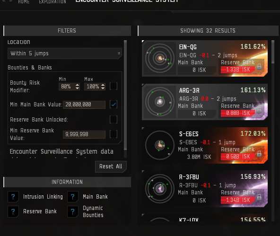Enable the Min Reserve Bank Value checkbox
The width and height of the screenshot is (280, 236).
pyautogui.click(x=114, y=134)
